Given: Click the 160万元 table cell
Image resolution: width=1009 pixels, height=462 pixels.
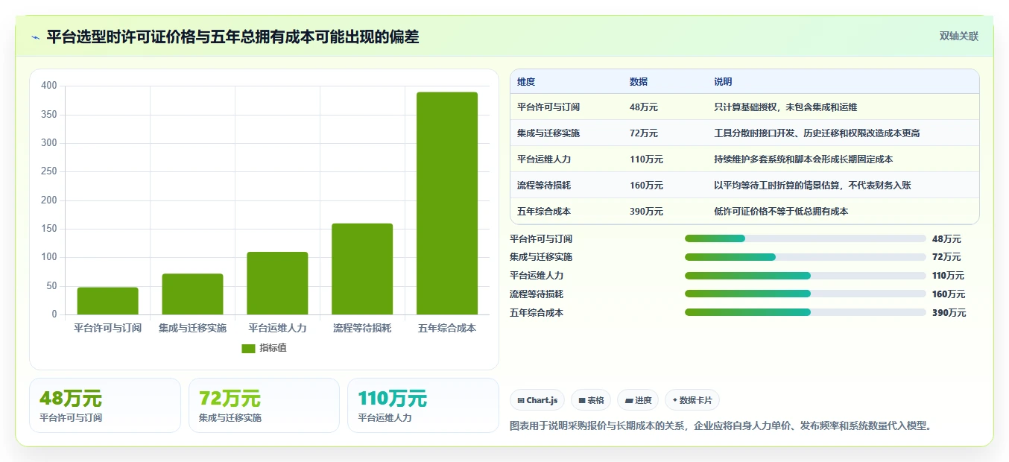Looking at the screenshot, I should (x=646, y=186).
